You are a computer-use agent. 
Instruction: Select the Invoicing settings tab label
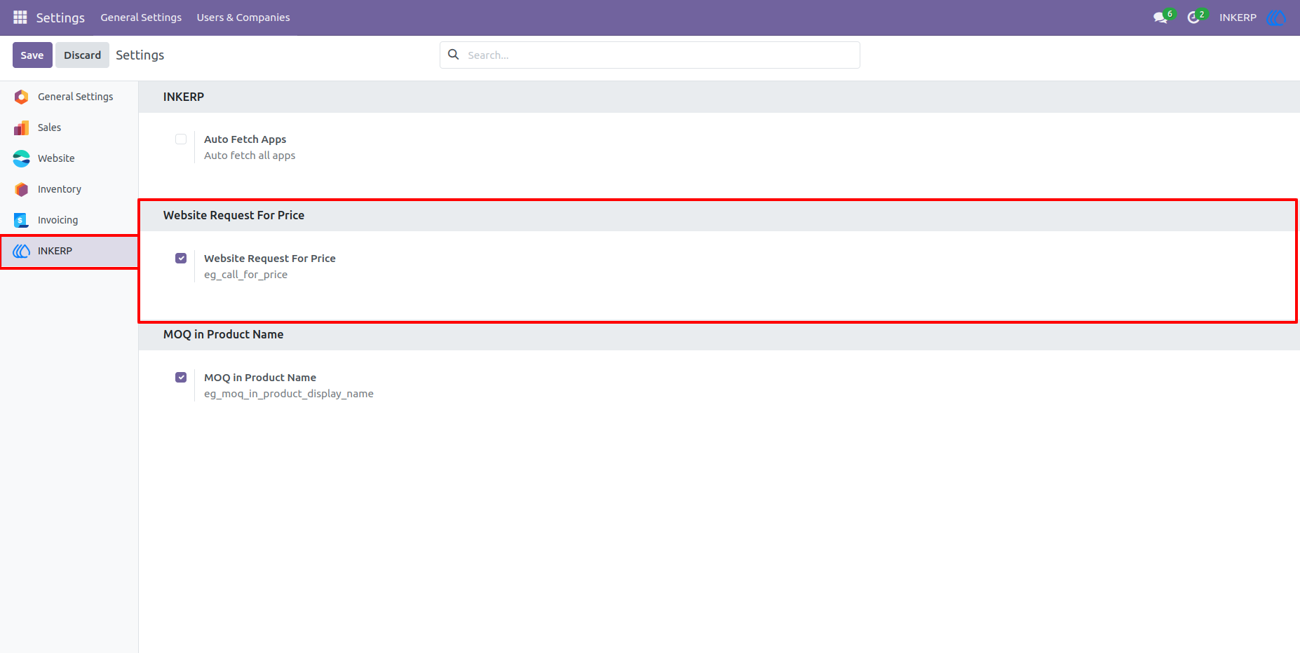click(x=57, y=220)
